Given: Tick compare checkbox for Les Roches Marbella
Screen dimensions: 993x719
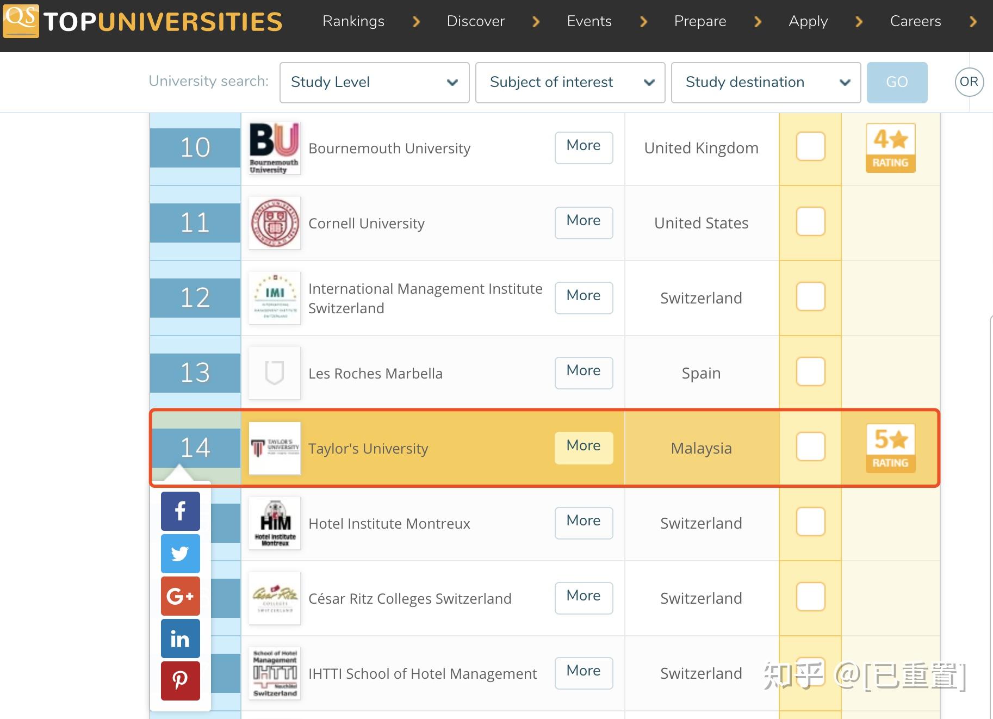Looking at the screenshot, I should click(811, 372).
